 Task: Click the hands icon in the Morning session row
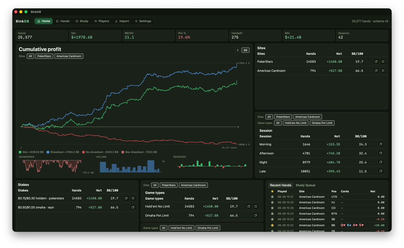click(381, 144)
